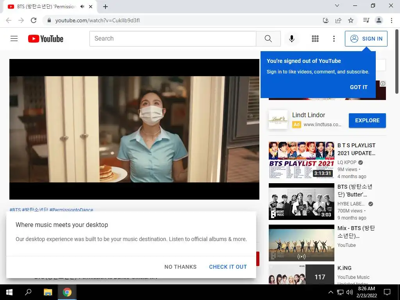Click the search magnifier button
Viewport: 400px width, 300px height.
click(x=268, y=39)
